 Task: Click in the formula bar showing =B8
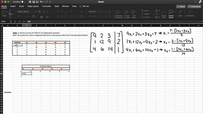pos(113,22)
